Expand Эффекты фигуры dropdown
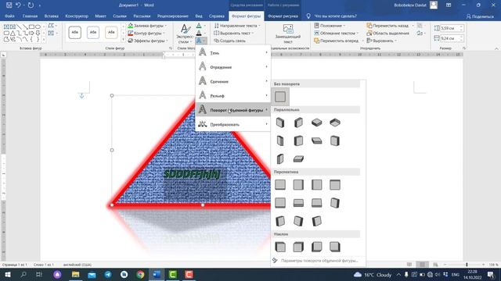This screenshot has height=281, width=501. 167,41
